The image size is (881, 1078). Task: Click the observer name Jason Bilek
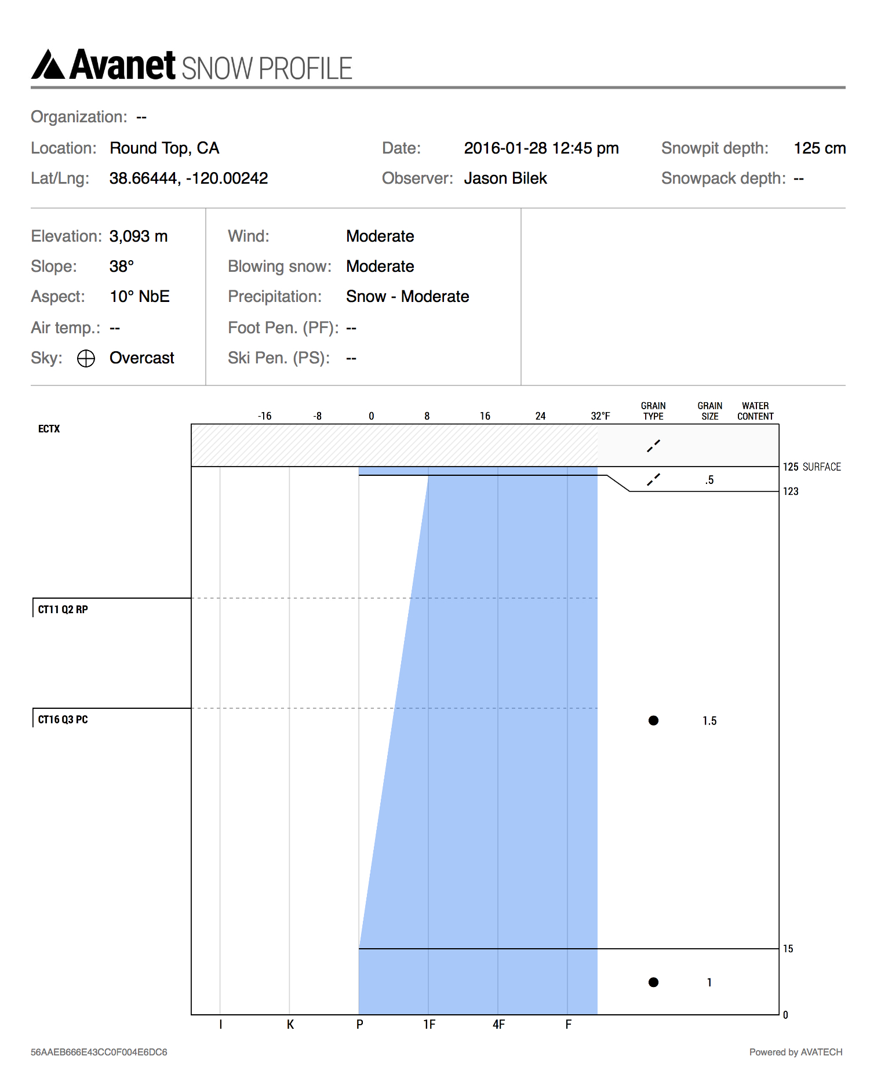pyautogui.click(x=505, y=179)
